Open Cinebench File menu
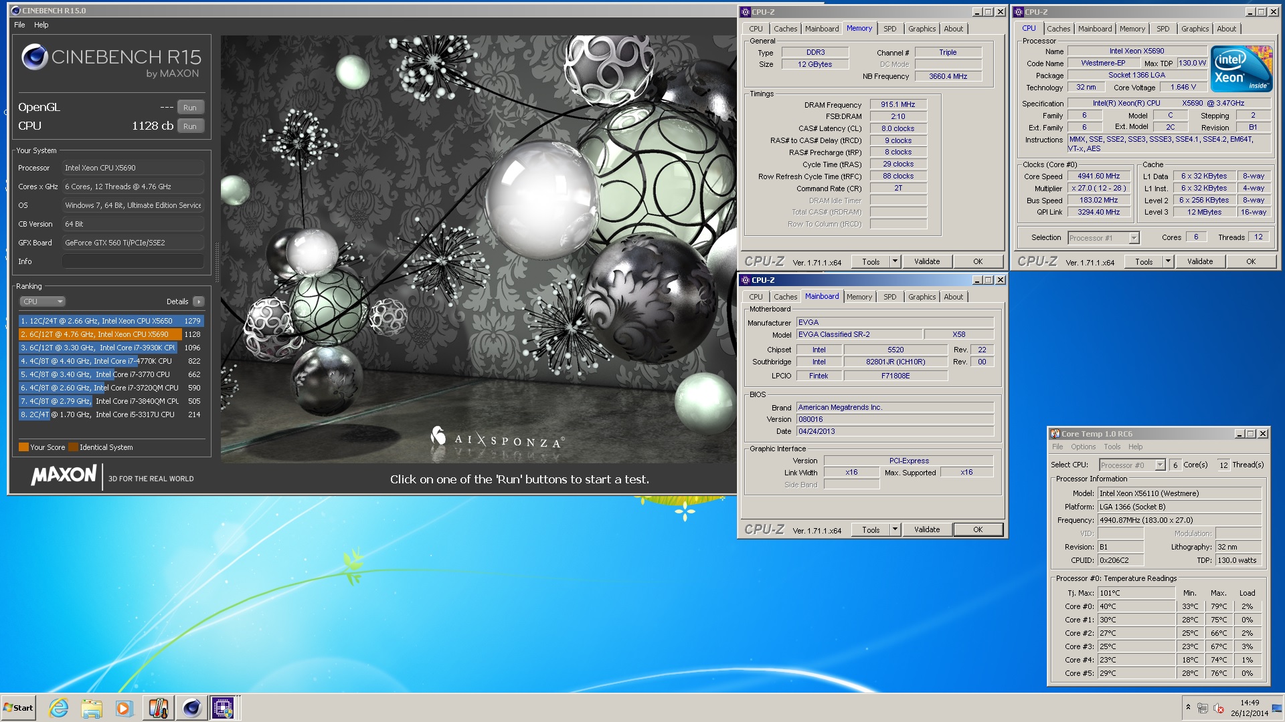 click(19, 25)
